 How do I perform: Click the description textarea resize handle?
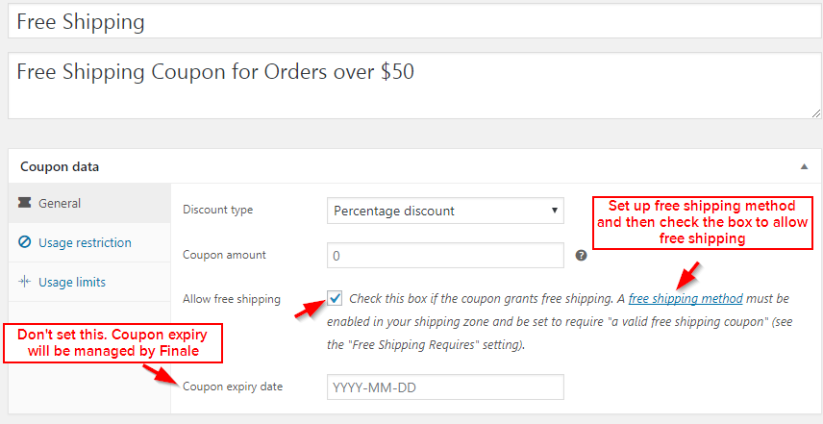815,112
